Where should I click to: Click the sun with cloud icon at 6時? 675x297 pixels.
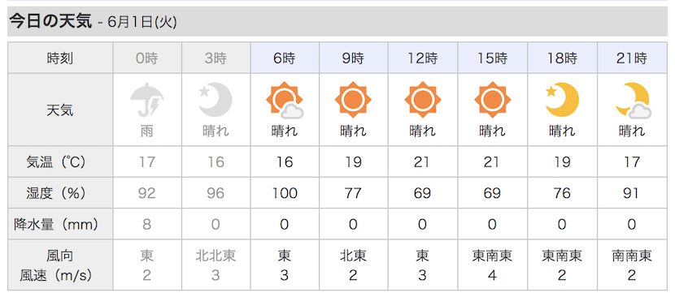tap(285, 100)
